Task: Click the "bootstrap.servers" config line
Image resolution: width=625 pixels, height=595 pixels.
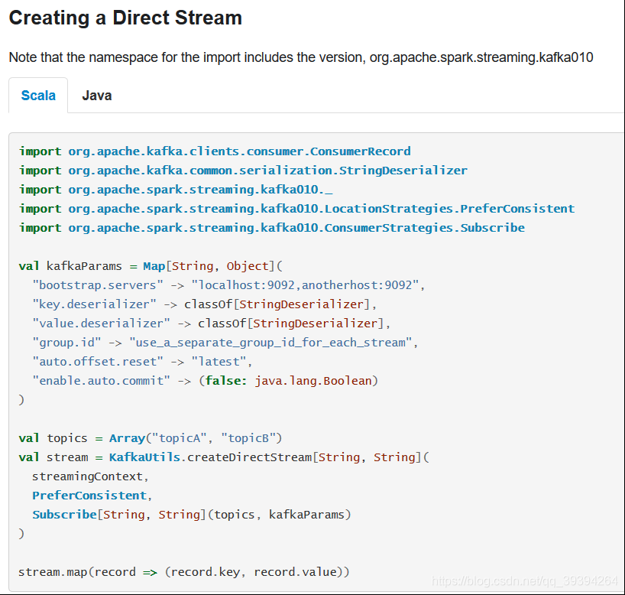Action: click(228, 285)
